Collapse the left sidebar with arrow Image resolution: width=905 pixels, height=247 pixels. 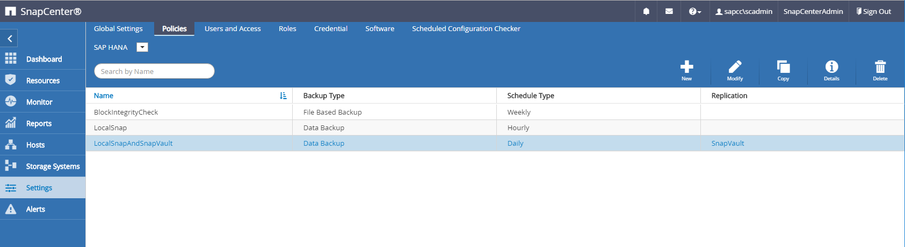pos(10,39)
